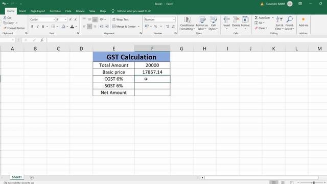Toggle Middle Align
Image resolution: width=327 pixels, height=184 pixels.
89,19
